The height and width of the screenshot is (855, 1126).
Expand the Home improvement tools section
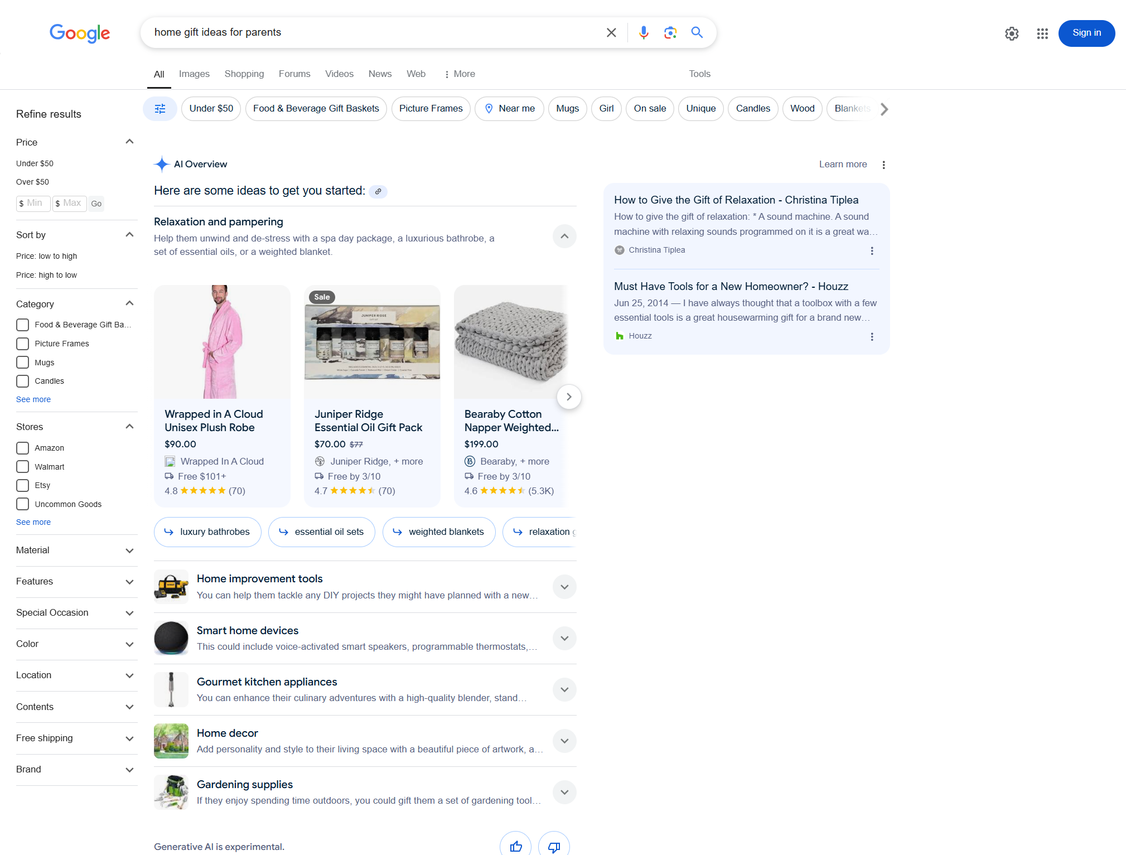point(564,587)
